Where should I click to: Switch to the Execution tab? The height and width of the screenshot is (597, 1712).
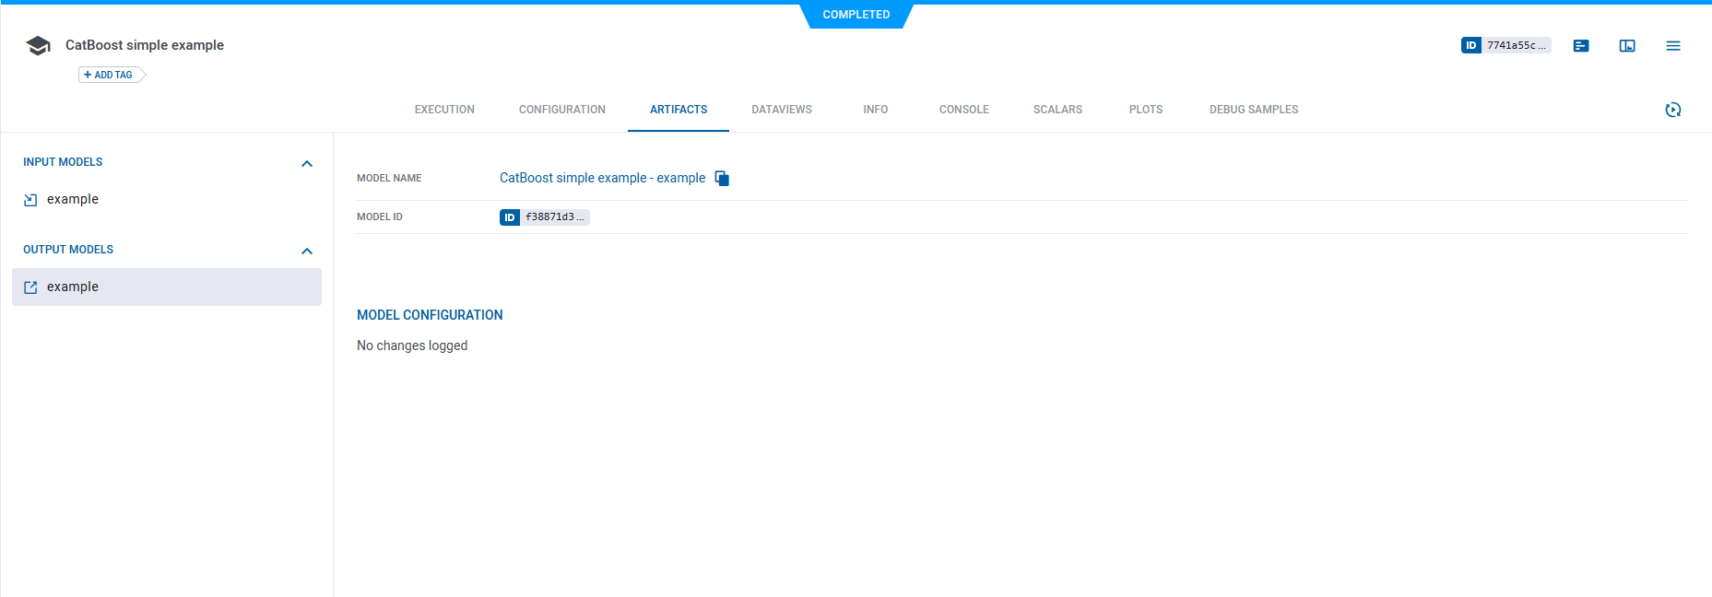tap(444, 110)
